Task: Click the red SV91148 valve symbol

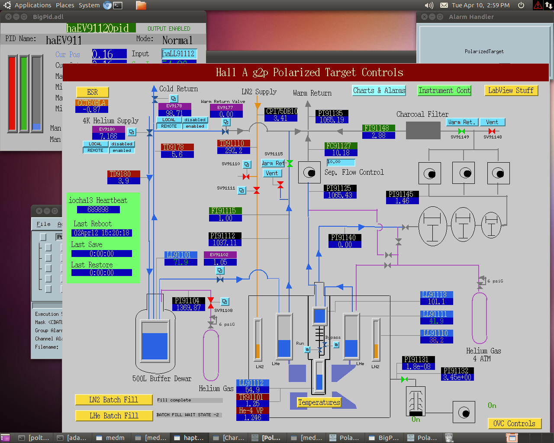Action: click(492, 131)
